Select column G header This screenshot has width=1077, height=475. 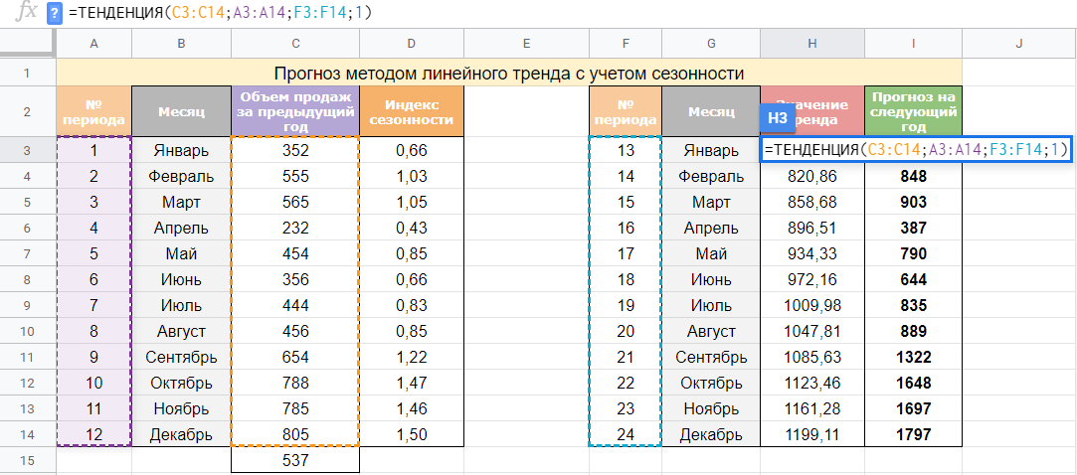[x=711, y=44]
